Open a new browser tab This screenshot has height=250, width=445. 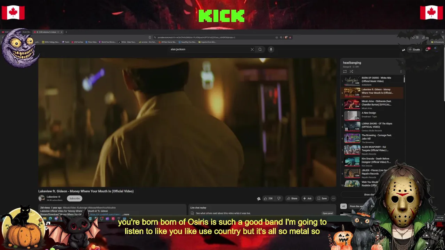coord(66,32)
